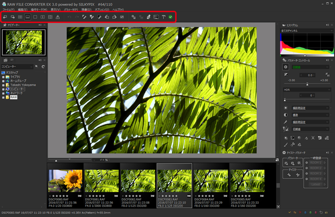
Task: Click the first pencil develop-parameter icon
Action: tap(84, 17)
